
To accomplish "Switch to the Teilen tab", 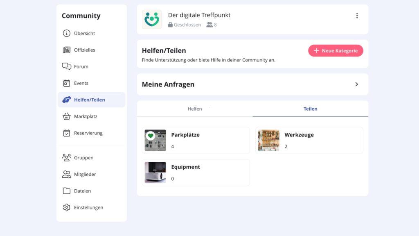I will point(311,109).
